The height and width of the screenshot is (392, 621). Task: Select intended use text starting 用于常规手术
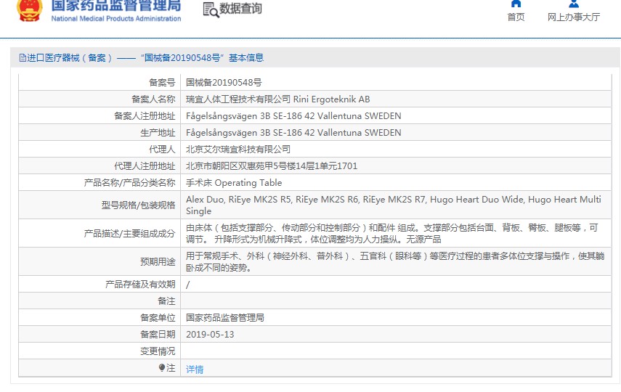coord(395,262)
